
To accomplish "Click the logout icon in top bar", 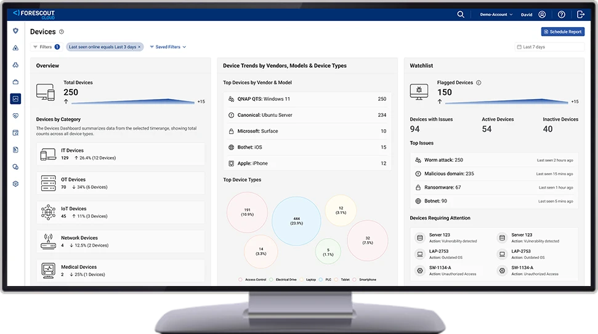I will [580, 14].
